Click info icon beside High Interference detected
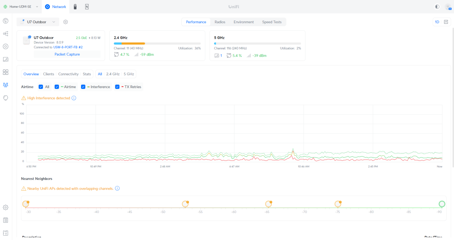The image size is (454, 240). [x=74, y=98]
